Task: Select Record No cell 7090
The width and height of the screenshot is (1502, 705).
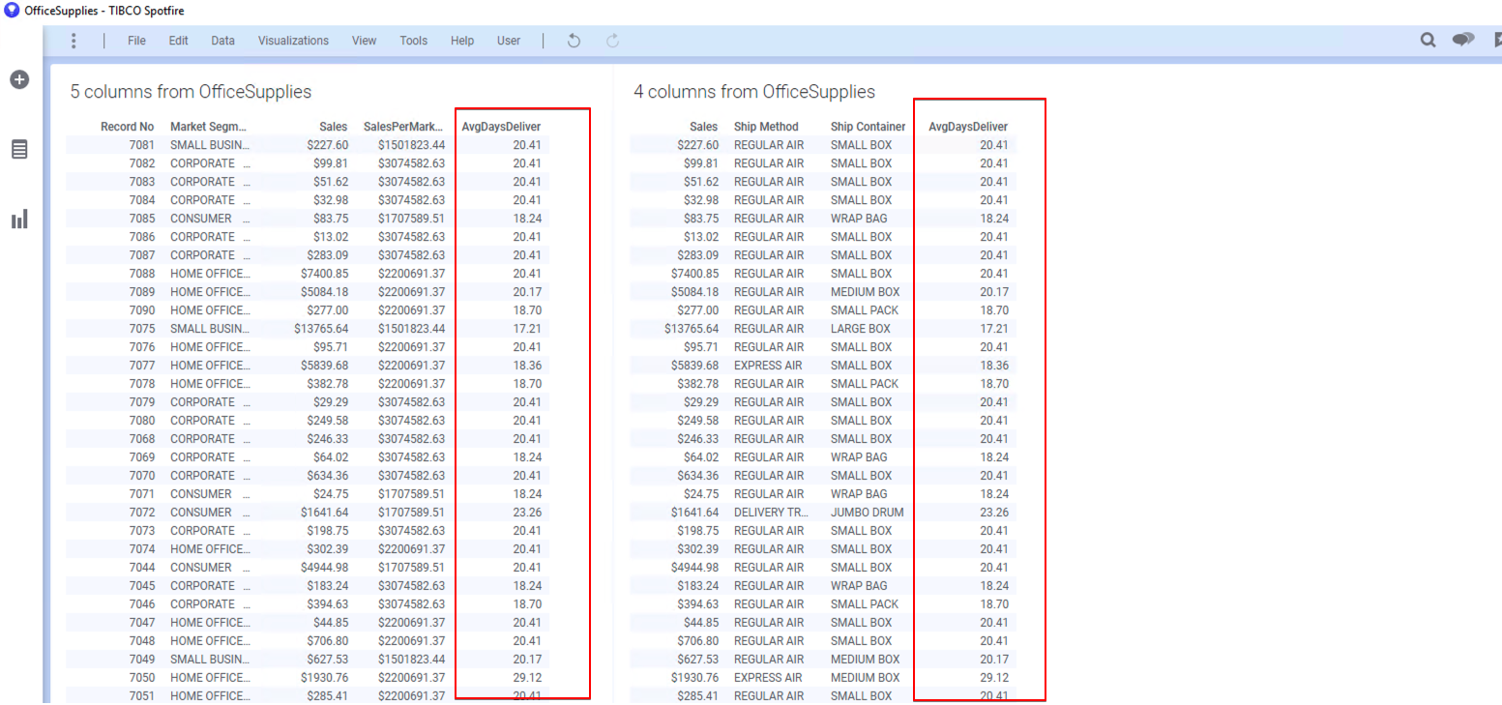Action: click(141, 310)
